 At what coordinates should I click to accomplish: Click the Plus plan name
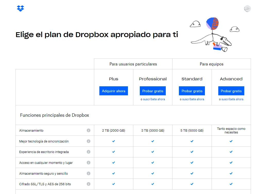[114, 79]
